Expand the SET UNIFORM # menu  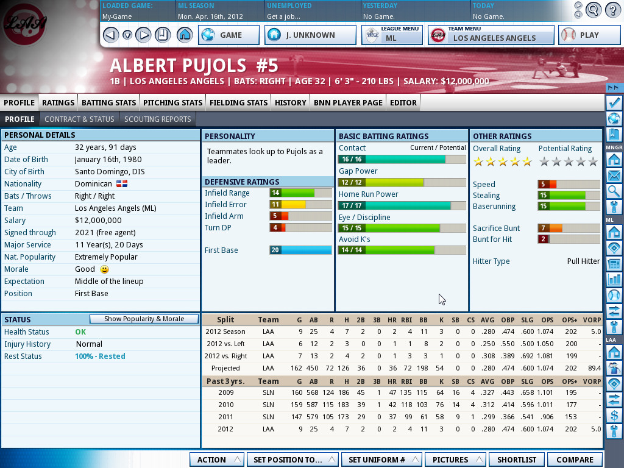point(381,459)
